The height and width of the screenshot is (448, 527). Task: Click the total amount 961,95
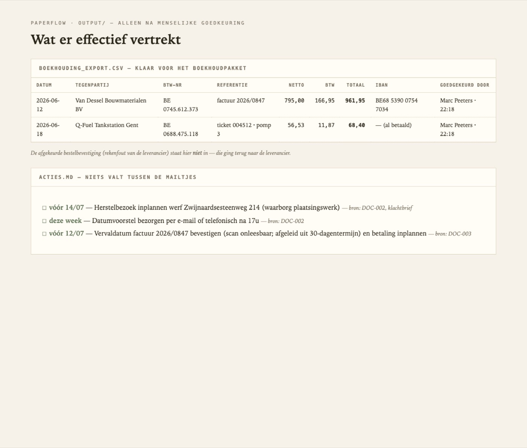(355, 101)
